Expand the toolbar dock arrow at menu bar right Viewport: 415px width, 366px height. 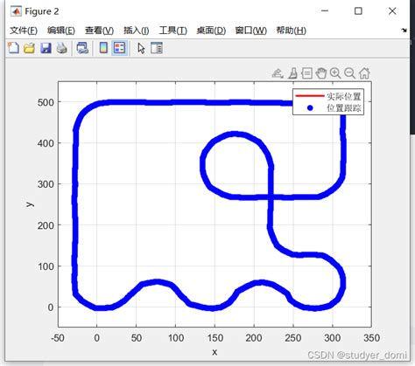pos(404,30)
